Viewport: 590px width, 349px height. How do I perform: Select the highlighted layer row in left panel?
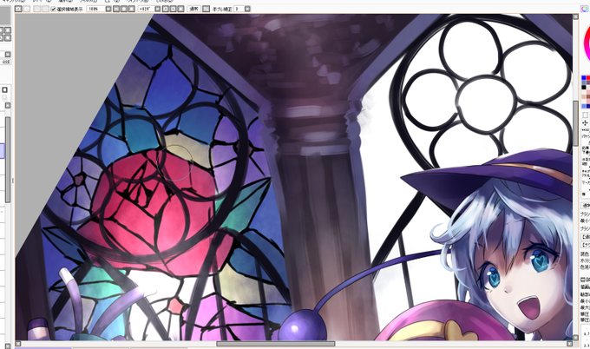pos(2,150)
